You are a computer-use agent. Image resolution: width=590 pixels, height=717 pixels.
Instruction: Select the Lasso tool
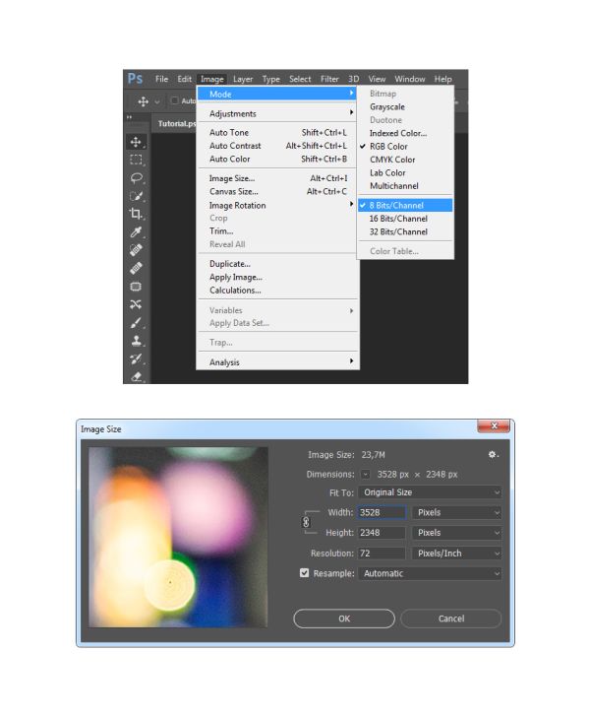pyautogui.click(x=136, y=178)
